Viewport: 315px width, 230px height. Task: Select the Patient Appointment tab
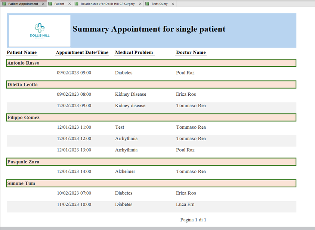pos(23,4)
